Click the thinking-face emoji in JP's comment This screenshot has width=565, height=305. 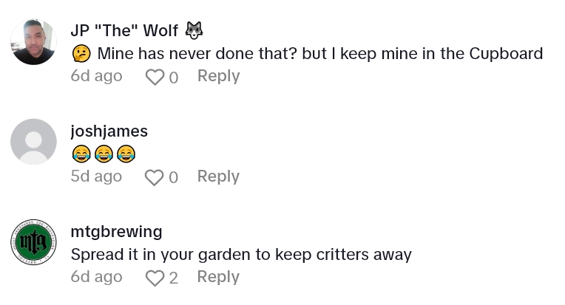pos(81,54)
